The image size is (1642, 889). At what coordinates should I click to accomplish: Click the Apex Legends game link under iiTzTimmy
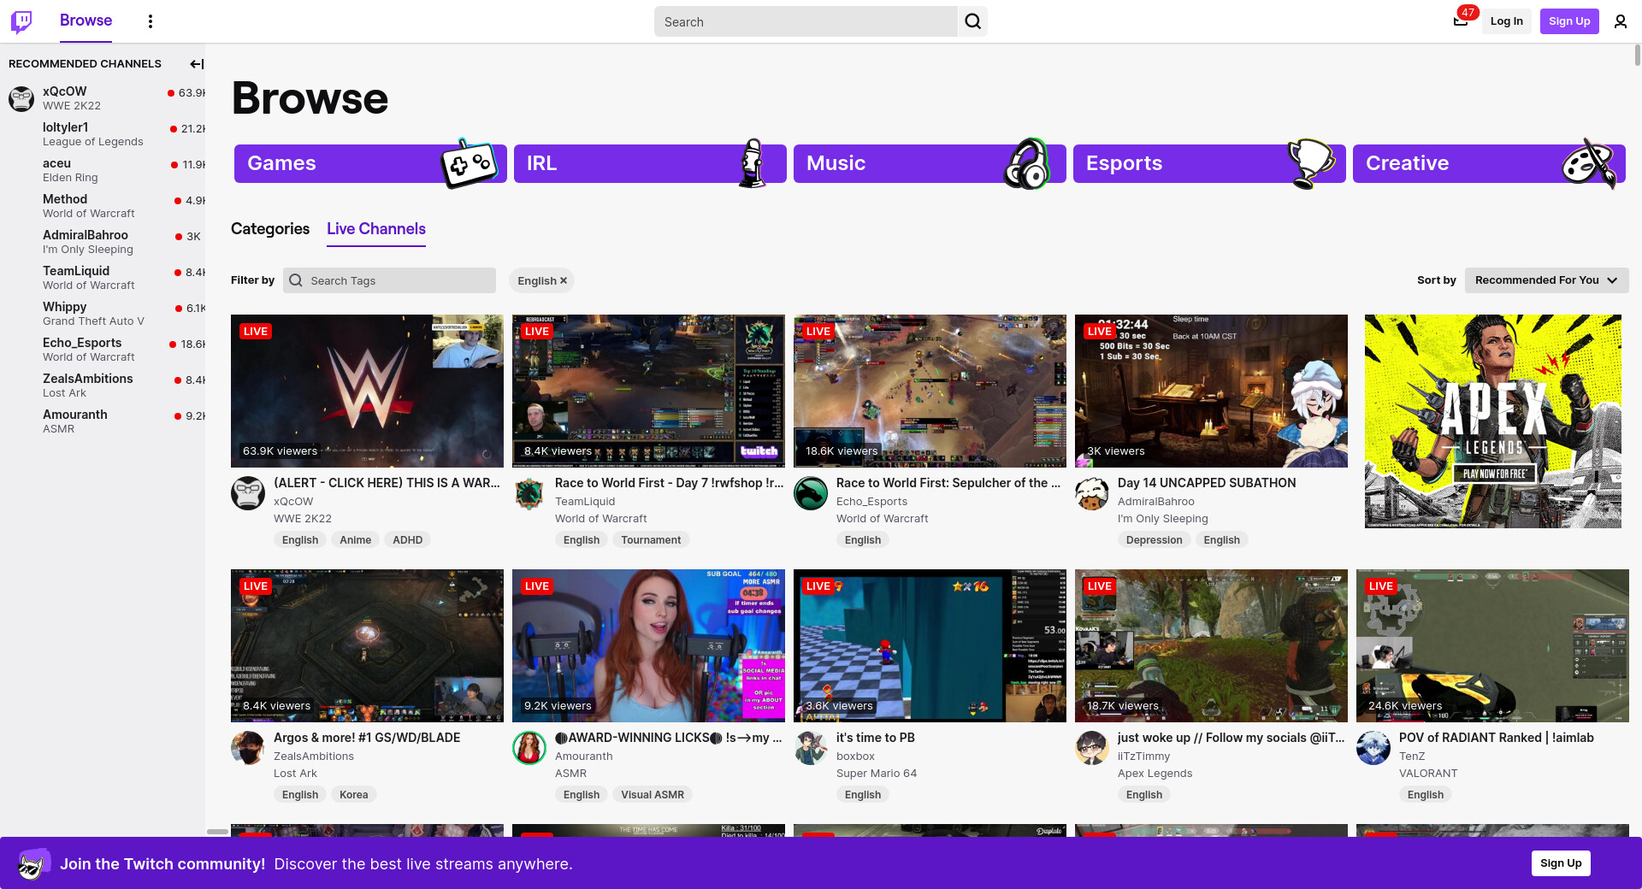tap(1155, 774)
